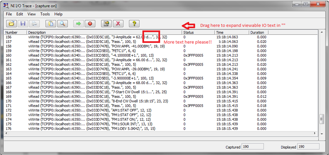The image size is (329, 155).
Task: Select the "FM1:SOUR INT;" viWrite row
Action: tap(136, 124)
